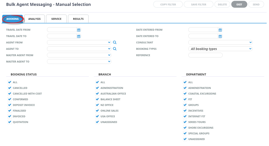Switch to the Service tab
Screen dimensions: 269x146
coord(56,19)
